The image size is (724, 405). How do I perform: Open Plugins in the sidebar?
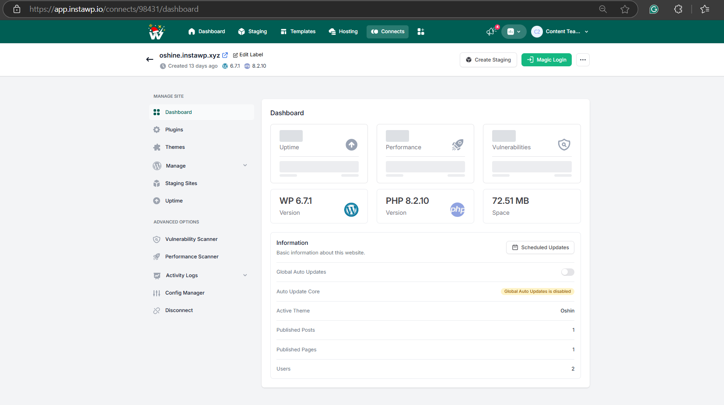click(x=201, y=130)
